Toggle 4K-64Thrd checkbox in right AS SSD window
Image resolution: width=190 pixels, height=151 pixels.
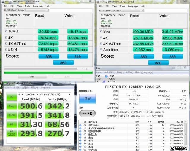101,43
